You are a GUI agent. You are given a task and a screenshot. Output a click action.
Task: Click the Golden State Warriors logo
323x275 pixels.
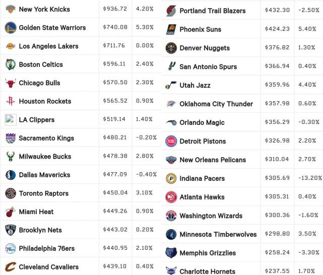[x=10, y=28]
